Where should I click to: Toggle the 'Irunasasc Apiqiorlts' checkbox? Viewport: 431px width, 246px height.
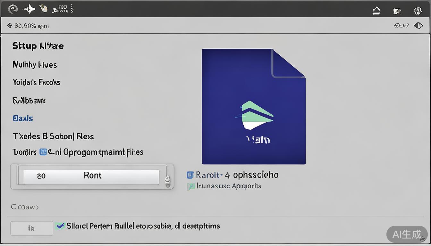(191, 186)
